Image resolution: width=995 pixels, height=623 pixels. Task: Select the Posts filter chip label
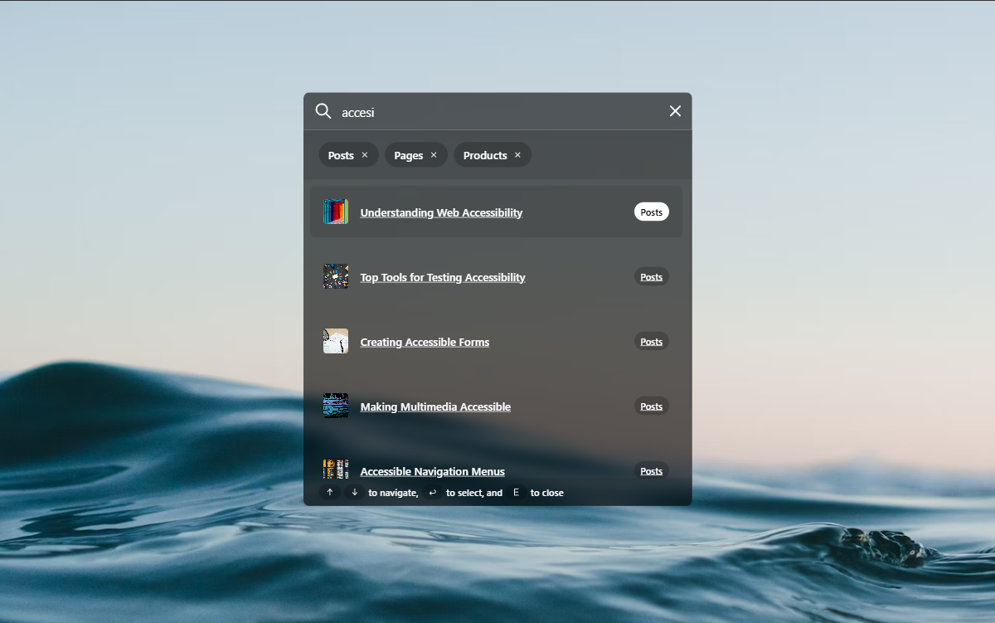click(x=341, y=155)
